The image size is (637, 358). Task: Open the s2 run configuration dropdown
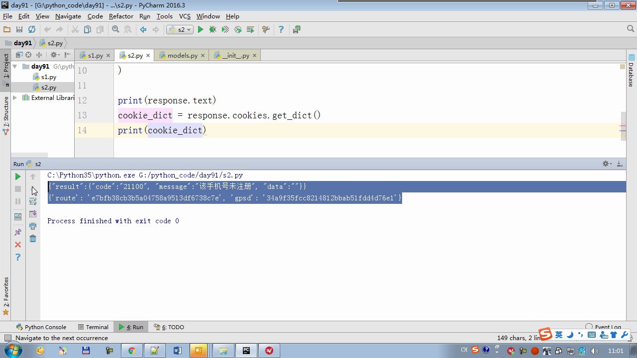181,30
